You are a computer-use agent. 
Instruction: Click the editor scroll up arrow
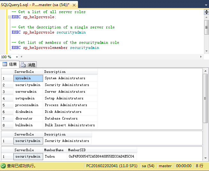coord(206,17)
